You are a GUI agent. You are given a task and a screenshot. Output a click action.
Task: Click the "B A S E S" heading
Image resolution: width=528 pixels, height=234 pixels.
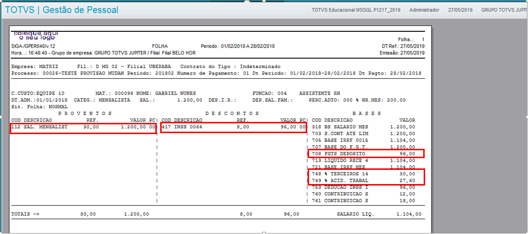367,114
